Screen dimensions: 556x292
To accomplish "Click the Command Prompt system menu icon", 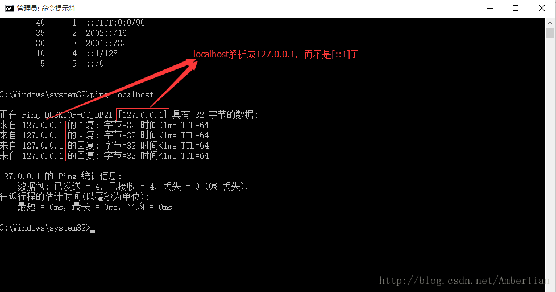I will click(x=10, y=8).
